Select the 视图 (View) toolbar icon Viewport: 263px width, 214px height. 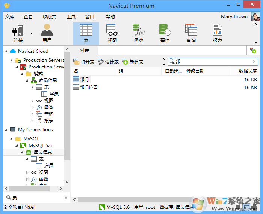point(112,33)
